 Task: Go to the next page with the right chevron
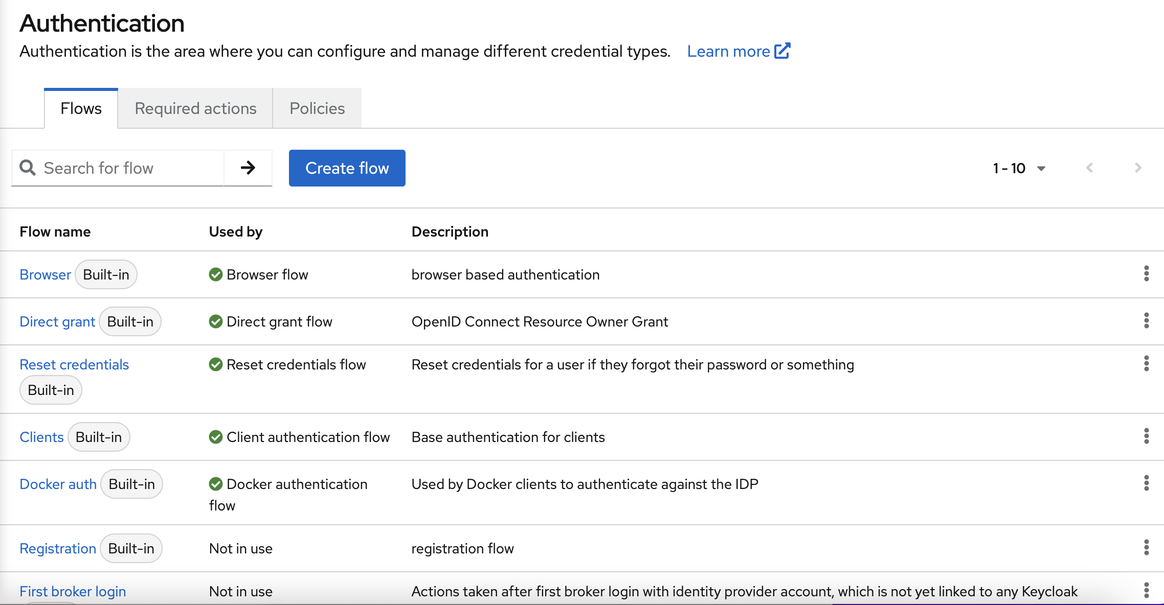[1137, 168]
